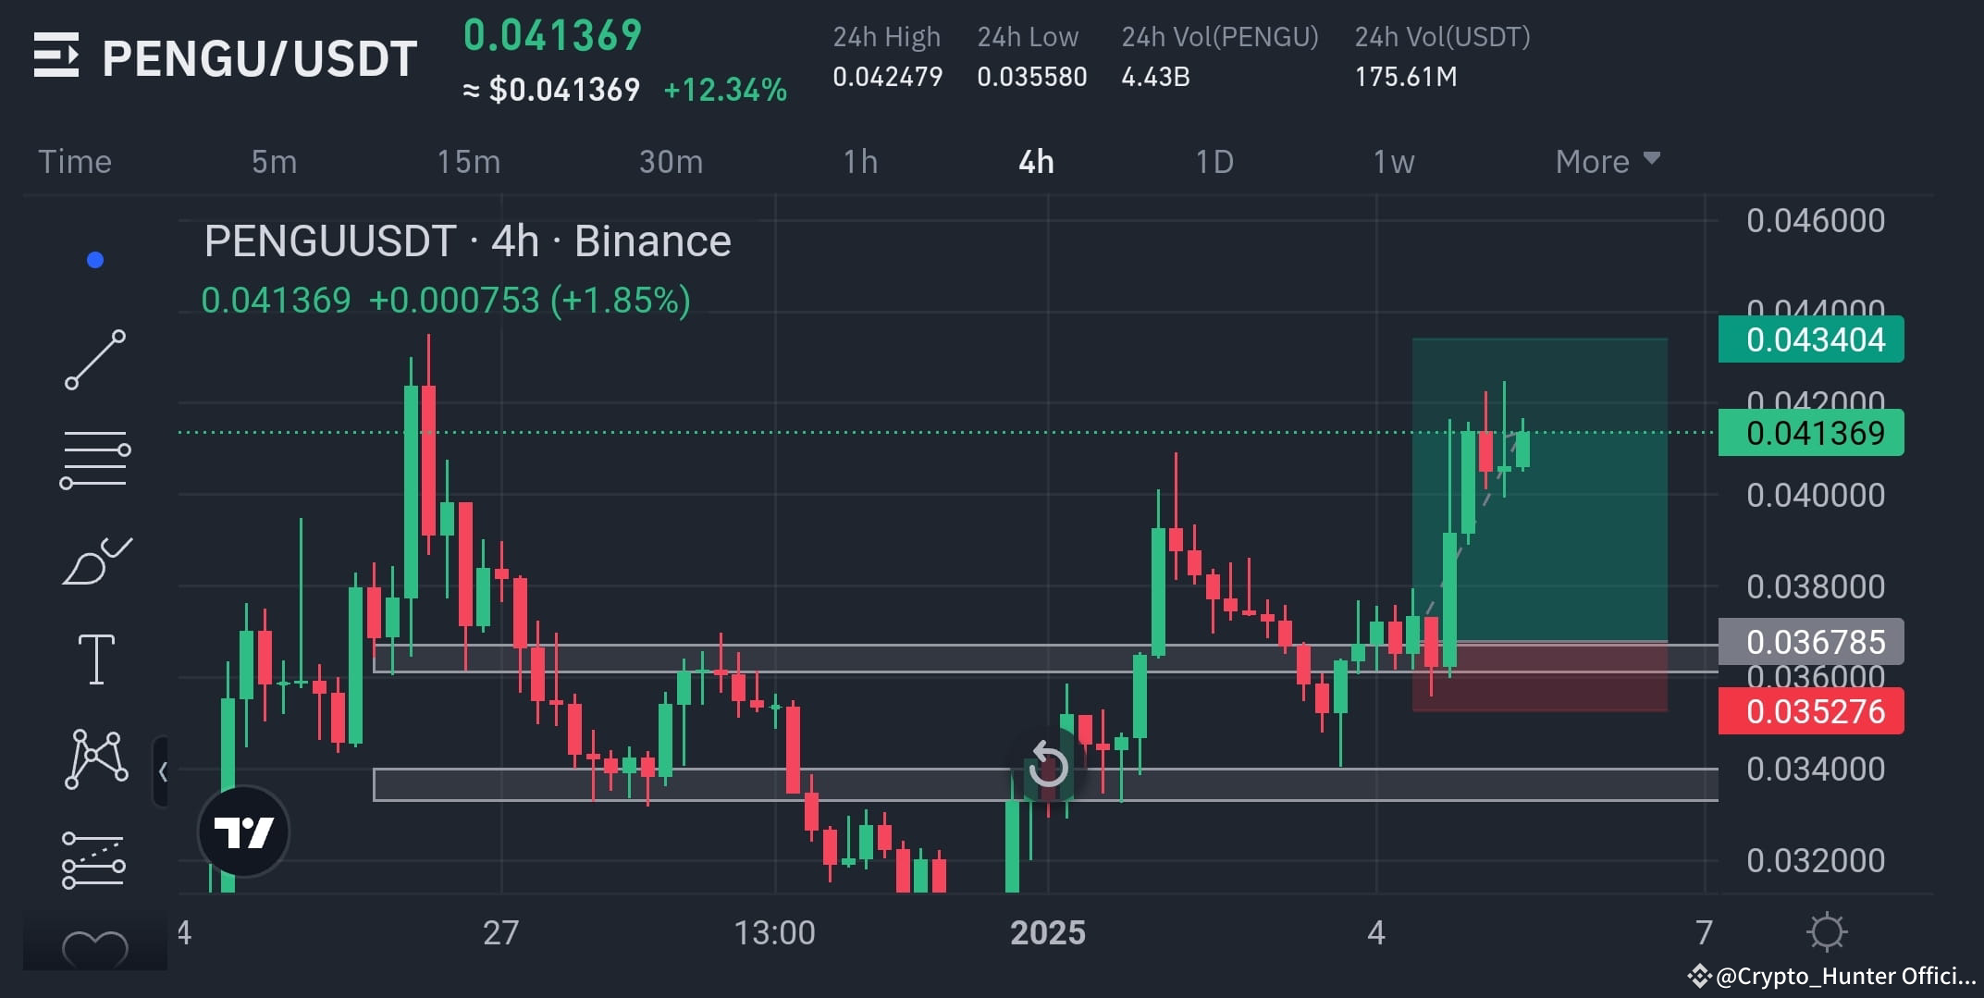Collapse the drawing toolbar using the chevron

coord(165,770)
